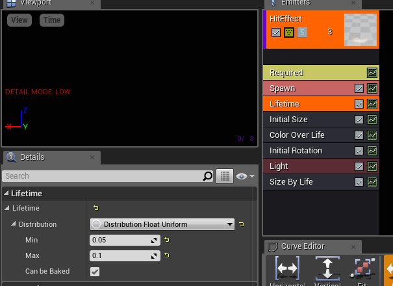Reset Min value to default arrow

(x=167, y=240)
